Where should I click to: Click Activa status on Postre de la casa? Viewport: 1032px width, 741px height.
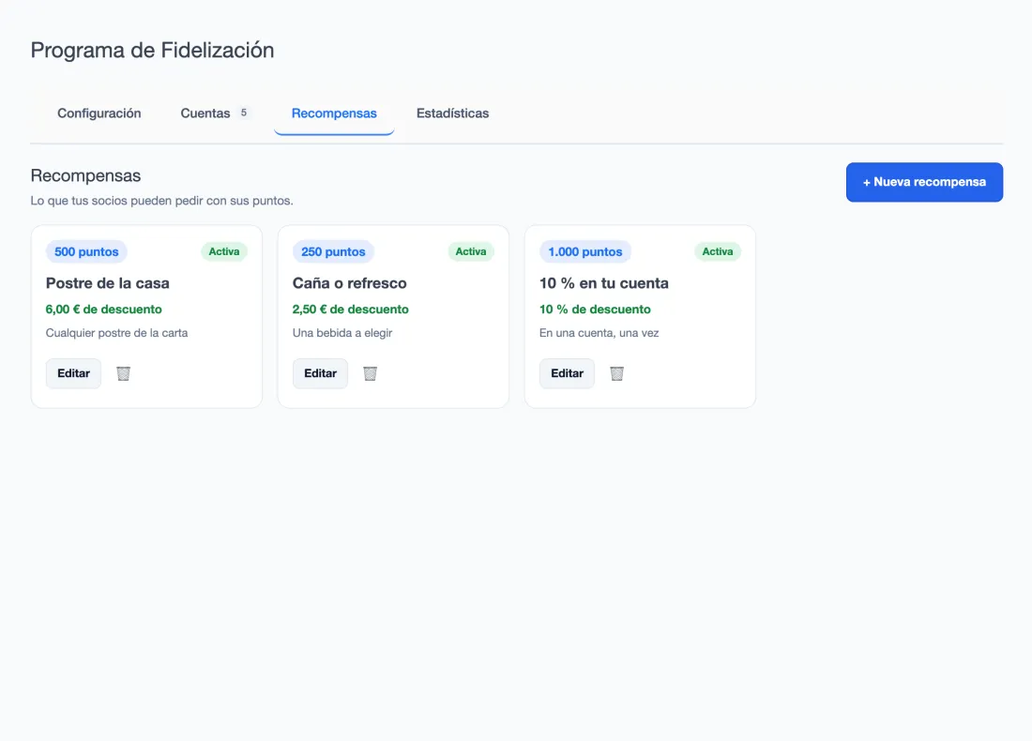(x=224, y=251)
